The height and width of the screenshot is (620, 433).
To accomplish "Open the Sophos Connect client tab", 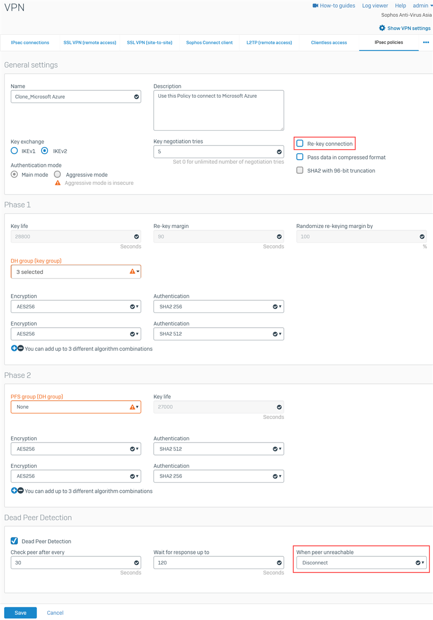I will coord(209,43).
